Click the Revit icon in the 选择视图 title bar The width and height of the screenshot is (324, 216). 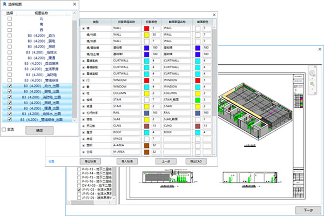[4, 4]
